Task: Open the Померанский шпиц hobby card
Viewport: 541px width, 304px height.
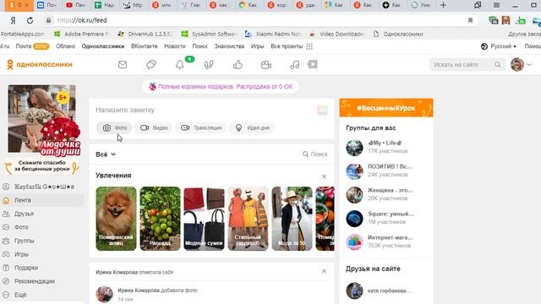Action: coord(116,219)
